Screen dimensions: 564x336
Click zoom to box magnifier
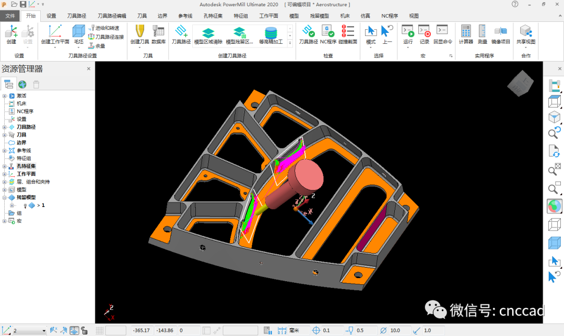point(554,188)
